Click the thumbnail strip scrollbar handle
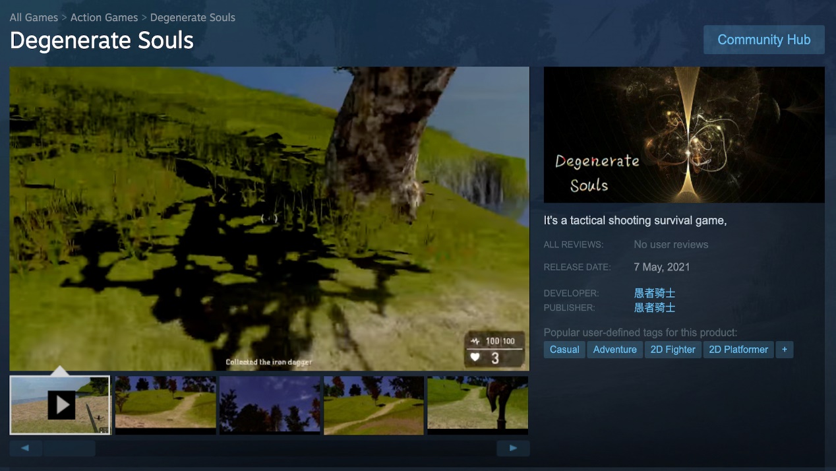 (x=69, y=449)
